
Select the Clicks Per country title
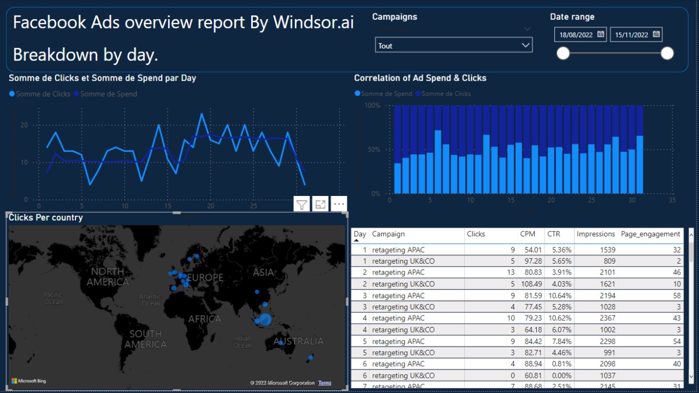click(46, 217)
